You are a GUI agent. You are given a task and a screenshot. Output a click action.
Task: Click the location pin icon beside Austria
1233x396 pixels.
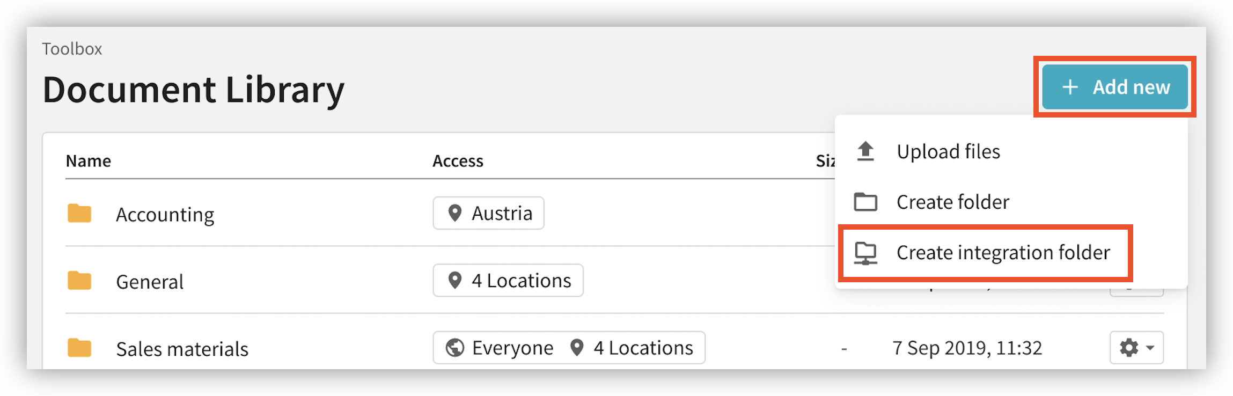(455, 213)
